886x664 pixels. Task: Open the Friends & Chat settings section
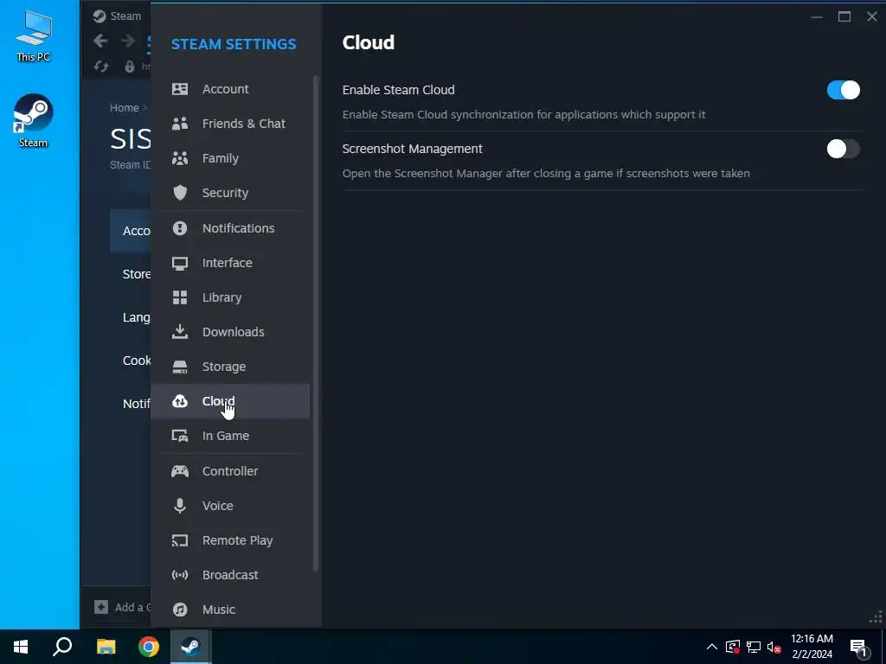230,124
